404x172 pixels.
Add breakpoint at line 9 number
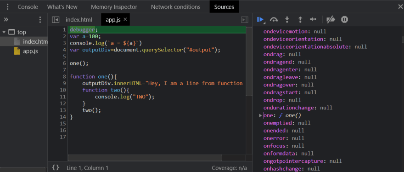[x=64, y=83]
